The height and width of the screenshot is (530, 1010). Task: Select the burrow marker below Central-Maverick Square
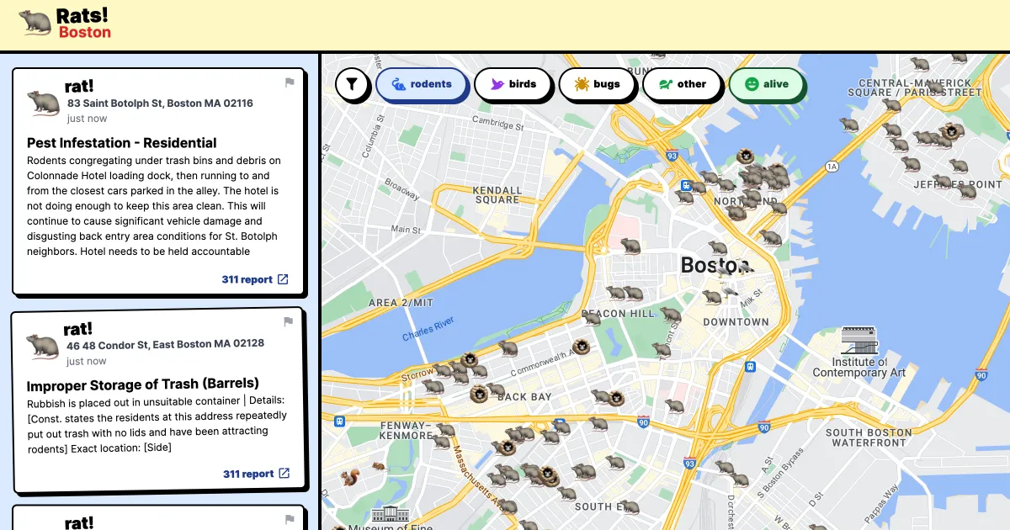pyautogui.click(x=953, y=131)
